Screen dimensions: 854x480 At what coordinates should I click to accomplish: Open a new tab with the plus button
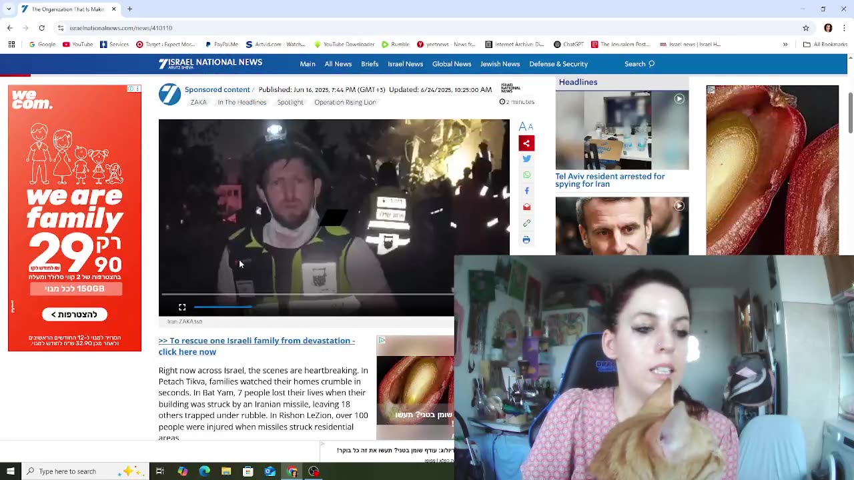(x=130, y=9)
